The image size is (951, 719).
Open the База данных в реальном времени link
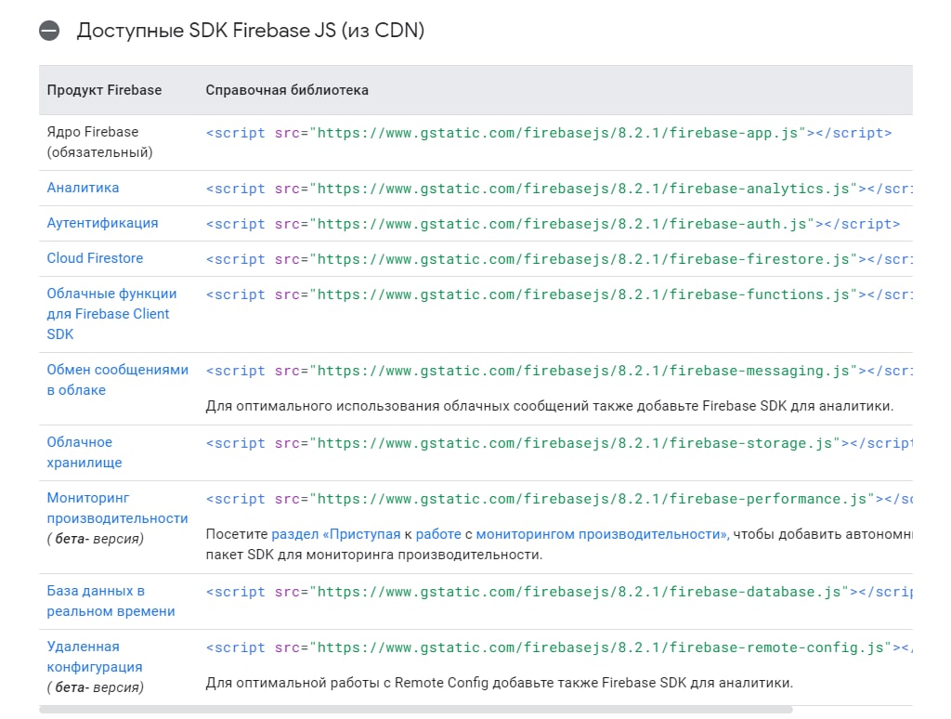point(111,601)
